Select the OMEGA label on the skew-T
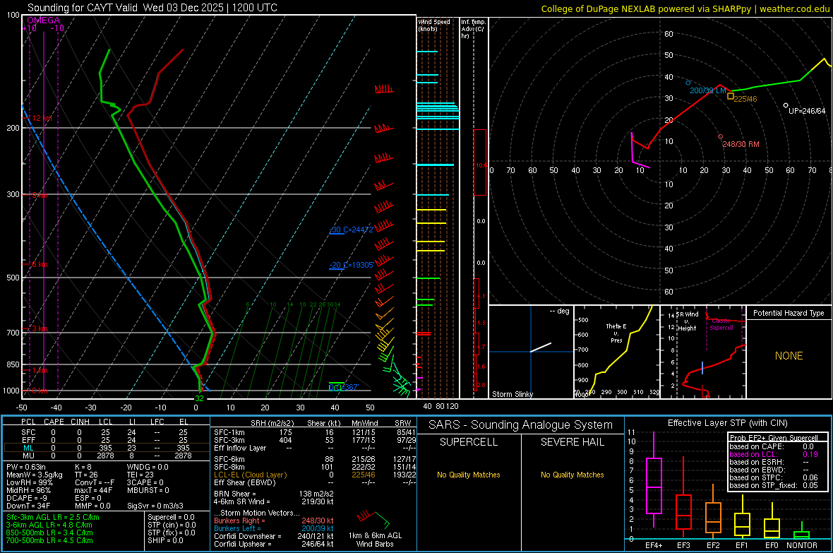Image resolution: width=833 pixels, height=553 pixels. [44, 20]
